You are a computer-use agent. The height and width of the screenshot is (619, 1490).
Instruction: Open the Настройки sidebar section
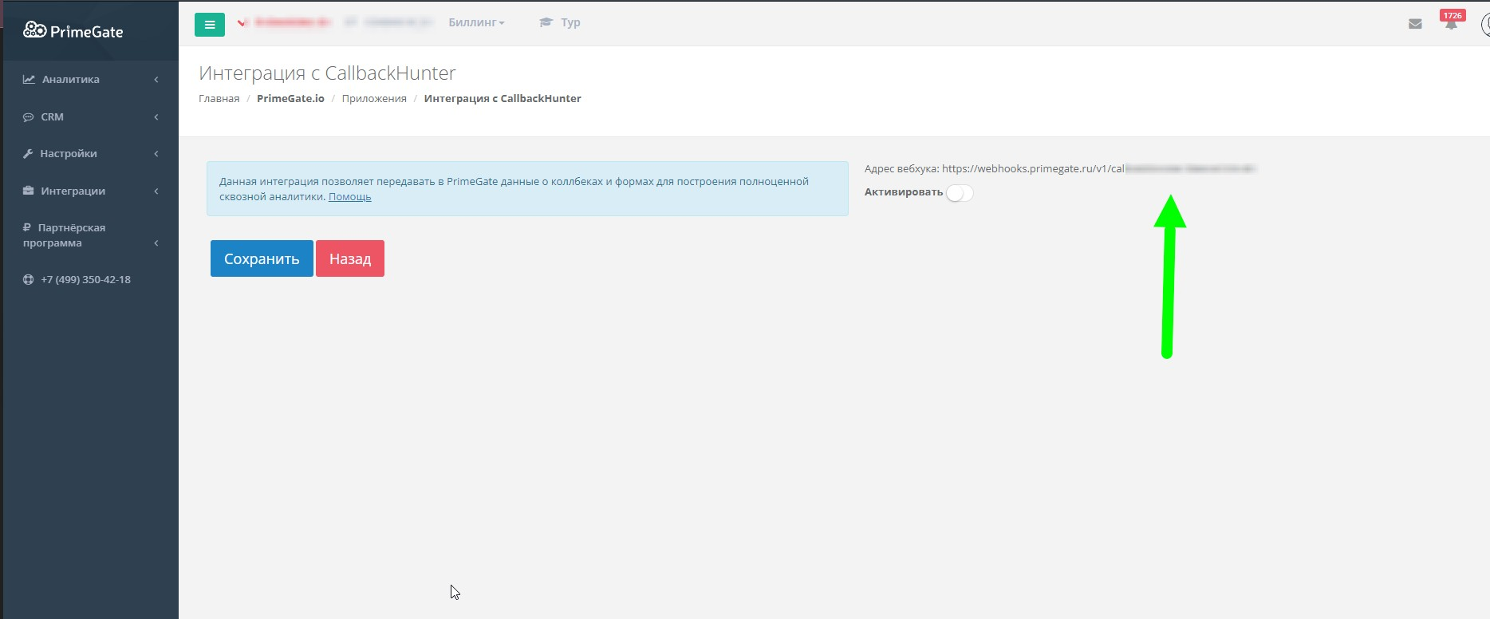point(91,153)
